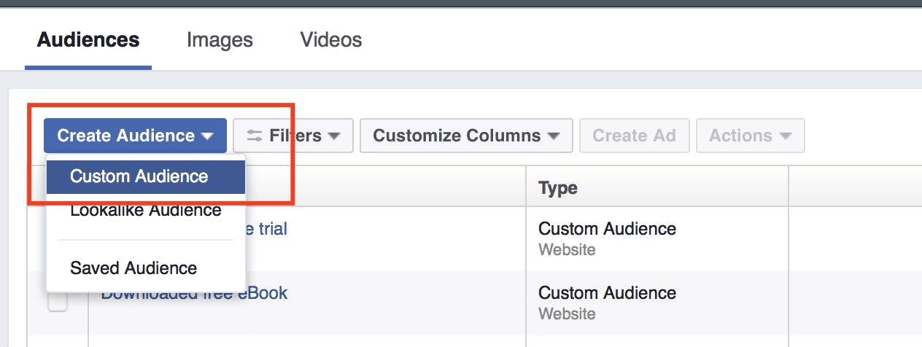Viewport: 922px width, 347px height.
Task: Select the Audiences tab
Action: click(x=88, y=39)
